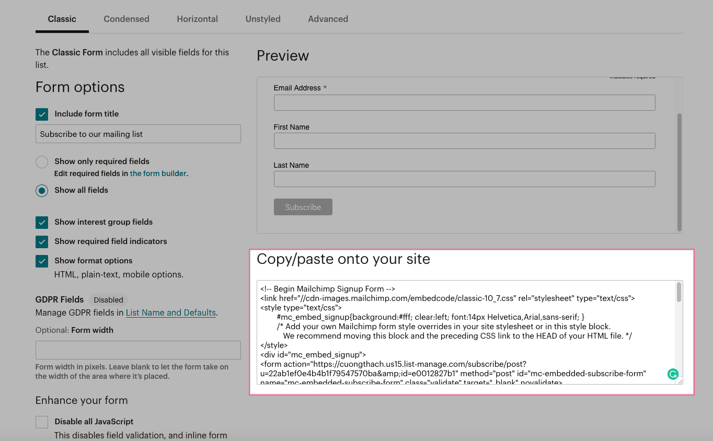Click the preview panel vertical scrollbar
Viewport: 713px width, 441px height.
[x=679, y=171]
